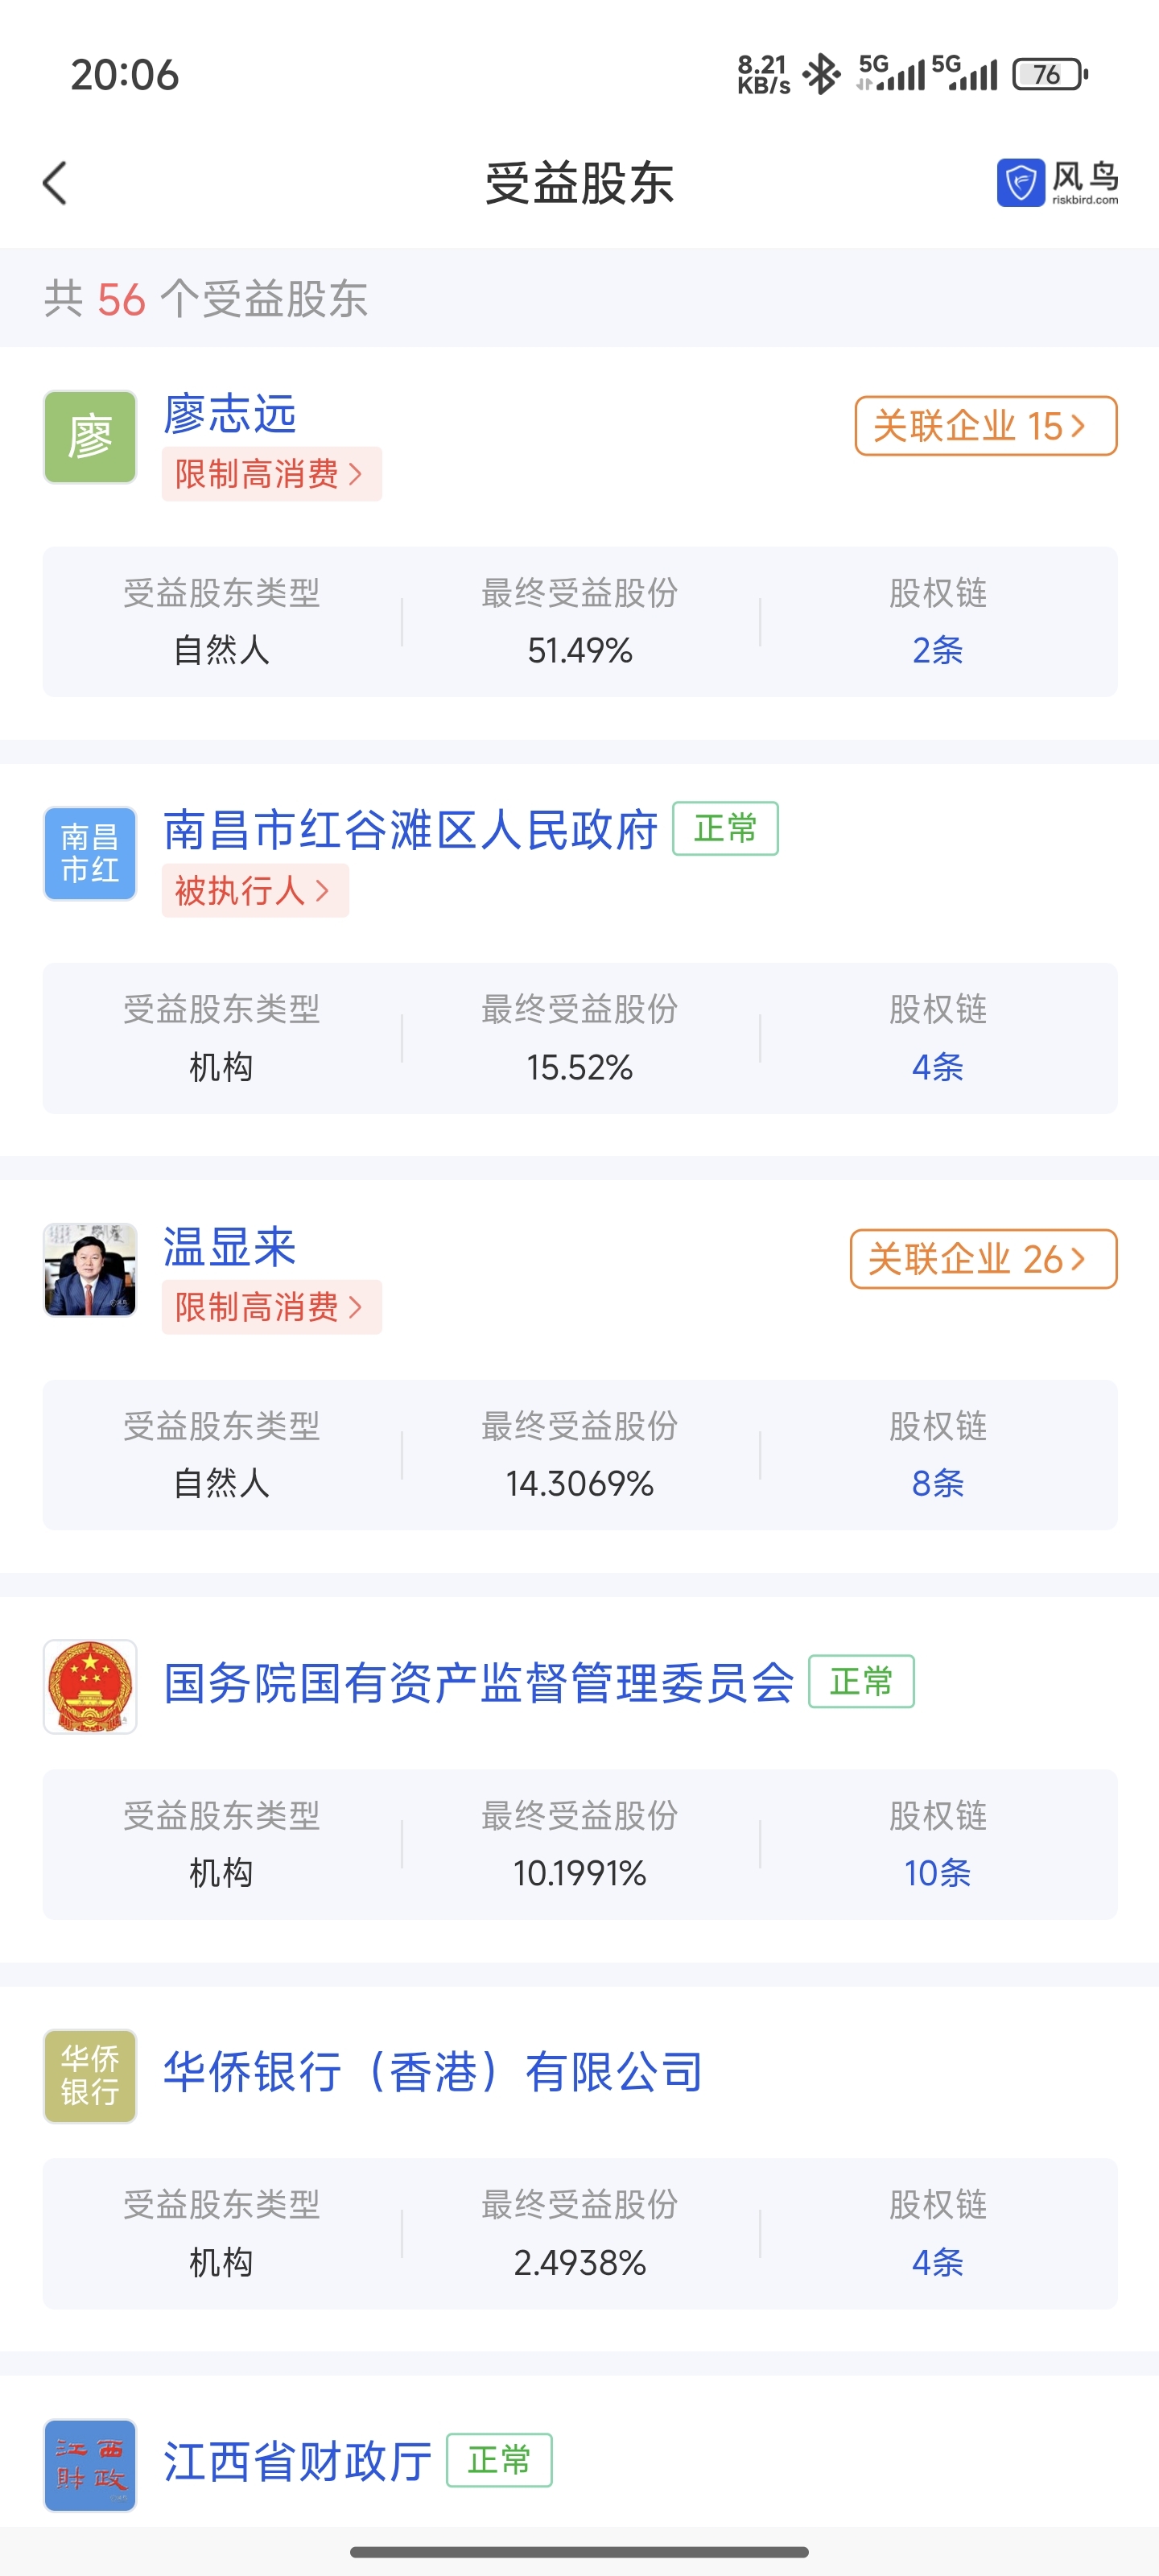Tap the 华侨银行 avatar icon
This screenshot has width=1159, height=2576.
(90, 2075)
